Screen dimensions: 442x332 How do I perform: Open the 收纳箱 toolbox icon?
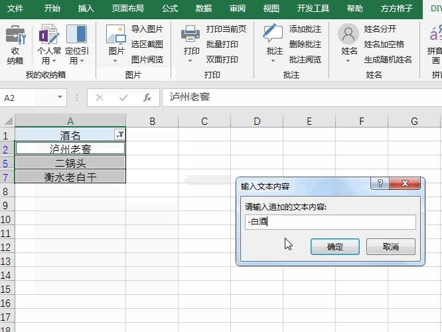point(15,35)
